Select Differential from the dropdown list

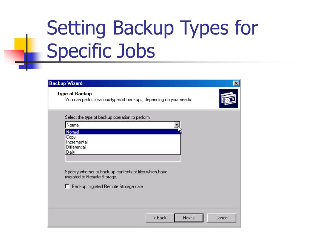pyautogui.click(x=123, y=147)
